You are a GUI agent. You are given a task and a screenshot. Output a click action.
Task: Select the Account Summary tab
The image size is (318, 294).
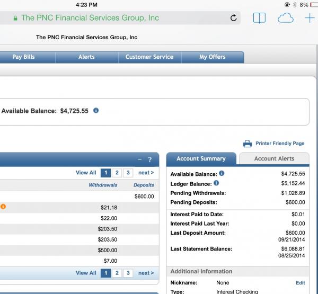201,158
